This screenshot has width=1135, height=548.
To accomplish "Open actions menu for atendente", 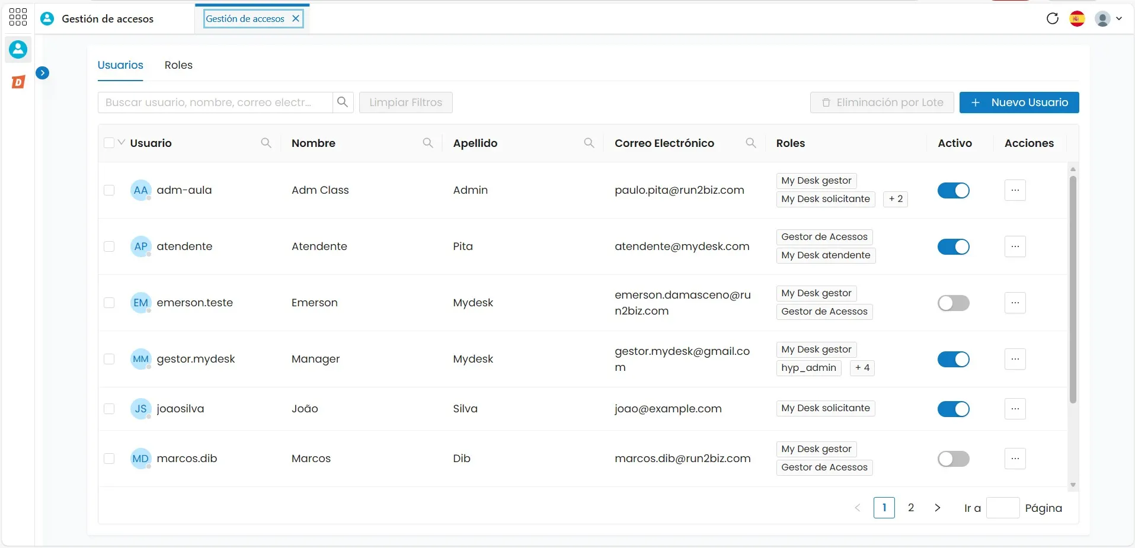I will pos(1015,246).
